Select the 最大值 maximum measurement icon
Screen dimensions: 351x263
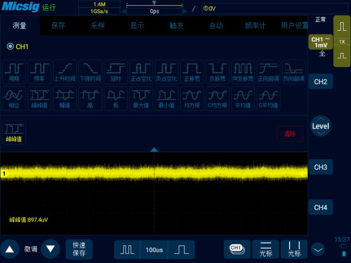pos(141,98)
